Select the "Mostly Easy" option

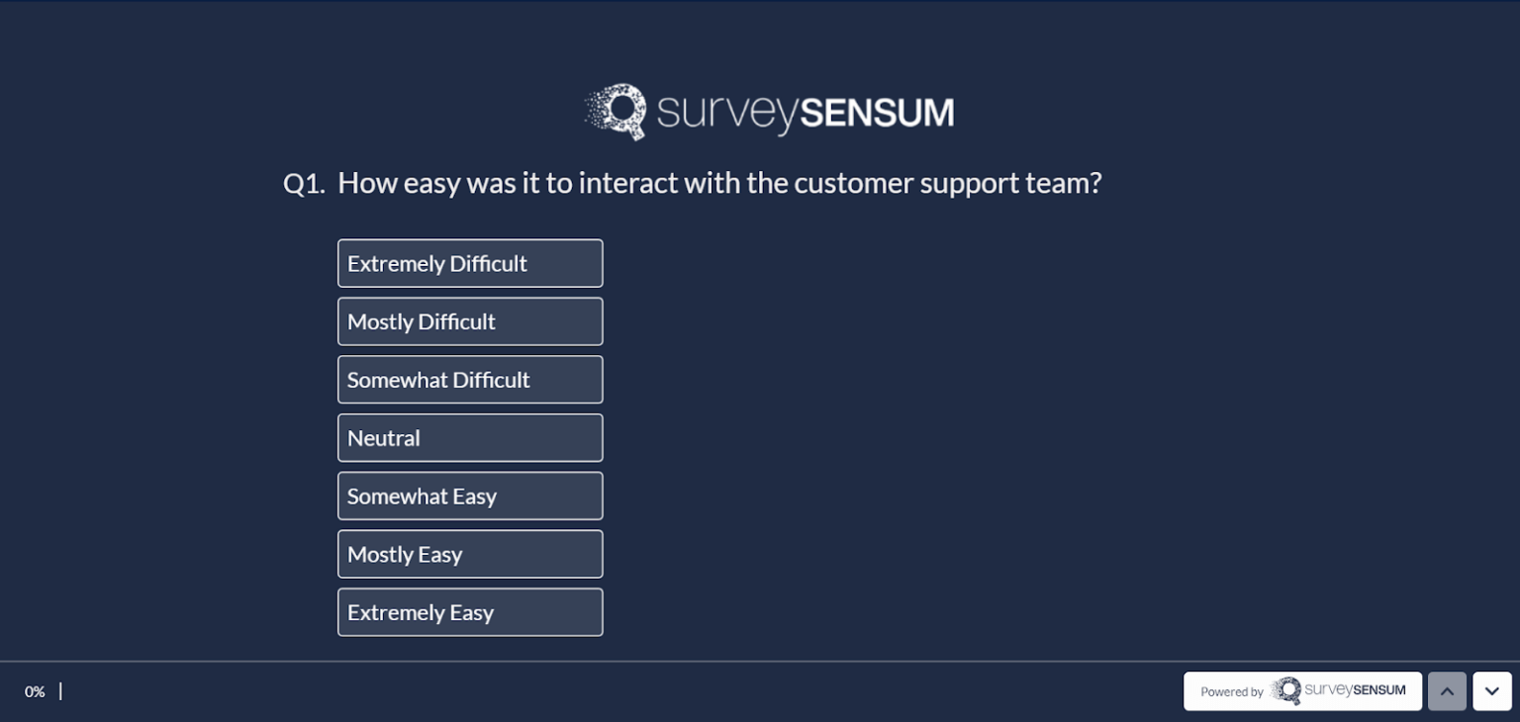point(470,554)
